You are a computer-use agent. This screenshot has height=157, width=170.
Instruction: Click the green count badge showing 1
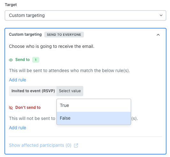coord(36,60)
